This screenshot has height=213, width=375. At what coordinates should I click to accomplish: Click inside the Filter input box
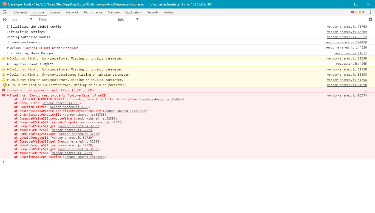77,19
